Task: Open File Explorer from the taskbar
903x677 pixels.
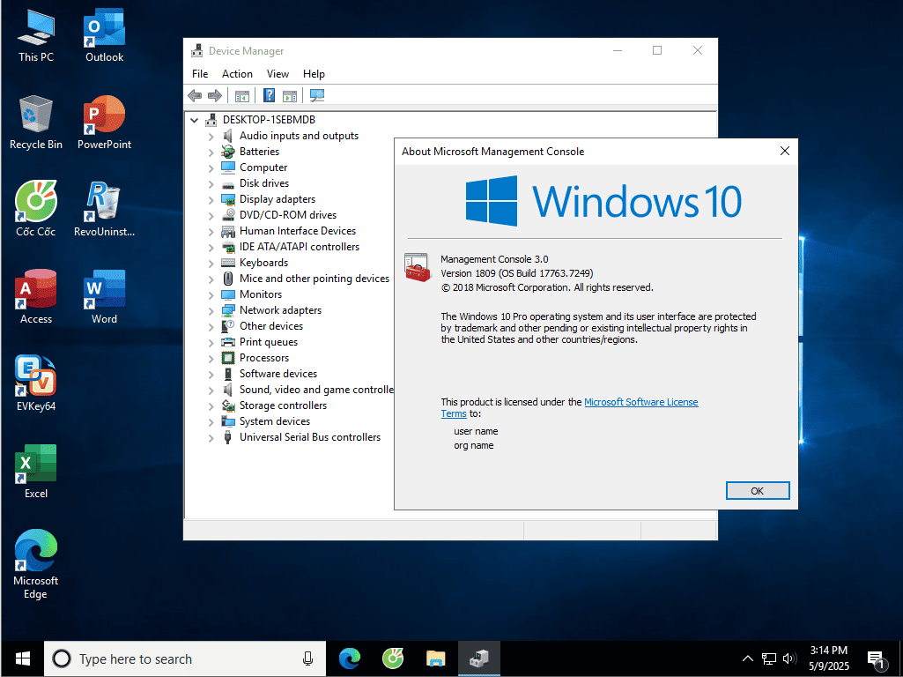Action: tap(436, 658)
